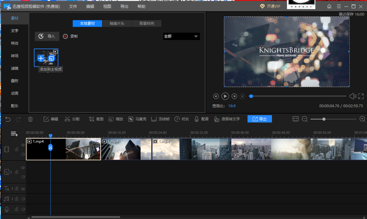The width and height of the screenshot is (367, 219).
Task: Click the redo arrow in the timeline toolbar
Action: coord(18,119)
